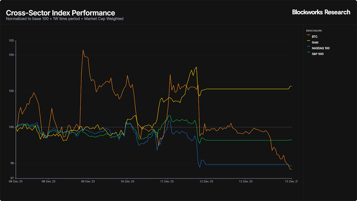
Task: Click the chart subtitle with normalization details
Action: (x=64, y=19)
